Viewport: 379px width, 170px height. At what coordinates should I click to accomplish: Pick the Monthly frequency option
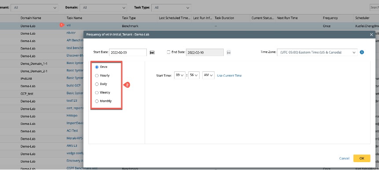97,101
